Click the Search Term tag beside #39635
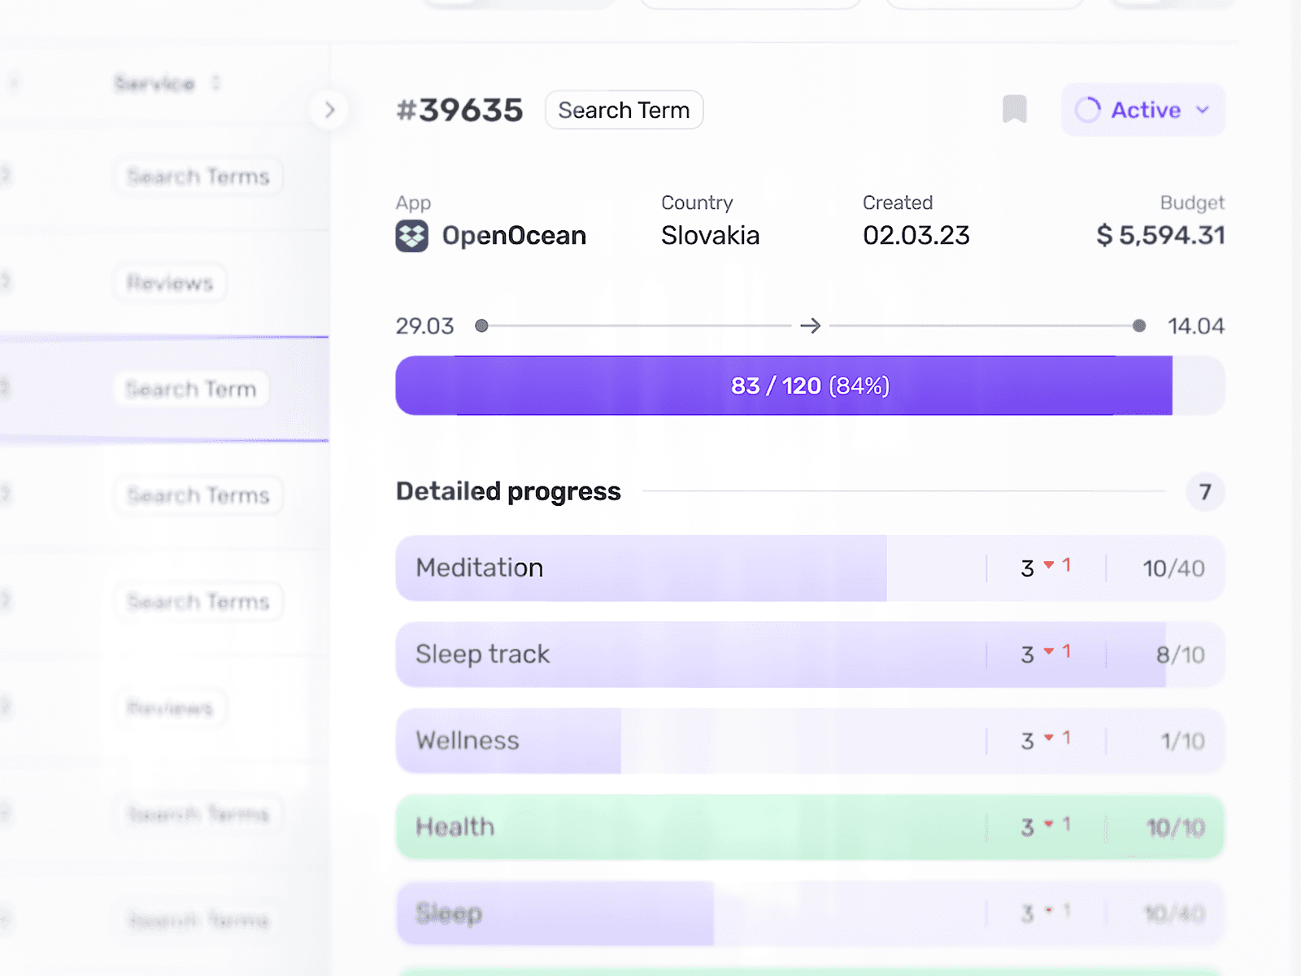Image resolution: width=1301 pixels, height=976 pixels. [624, 110]
